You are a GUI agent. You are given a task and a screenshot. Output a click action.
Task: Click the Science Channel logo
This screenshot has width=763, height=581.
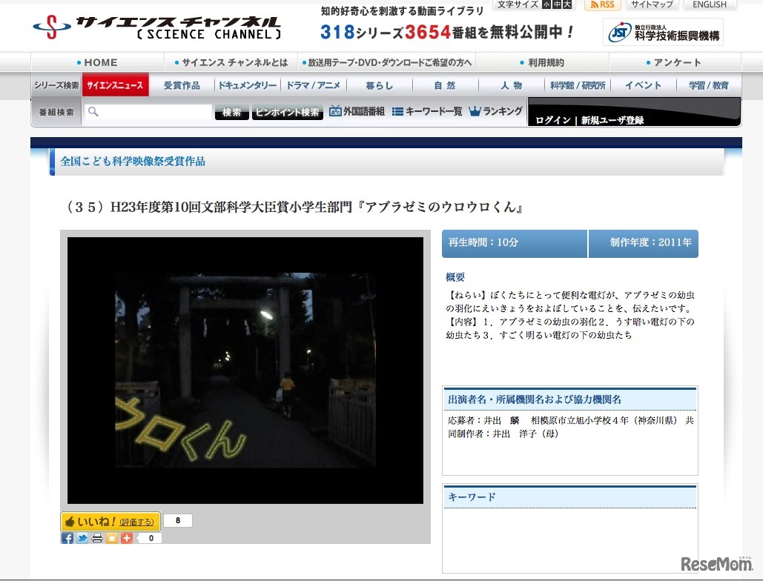pyautogui.click(x=156, y=27)
